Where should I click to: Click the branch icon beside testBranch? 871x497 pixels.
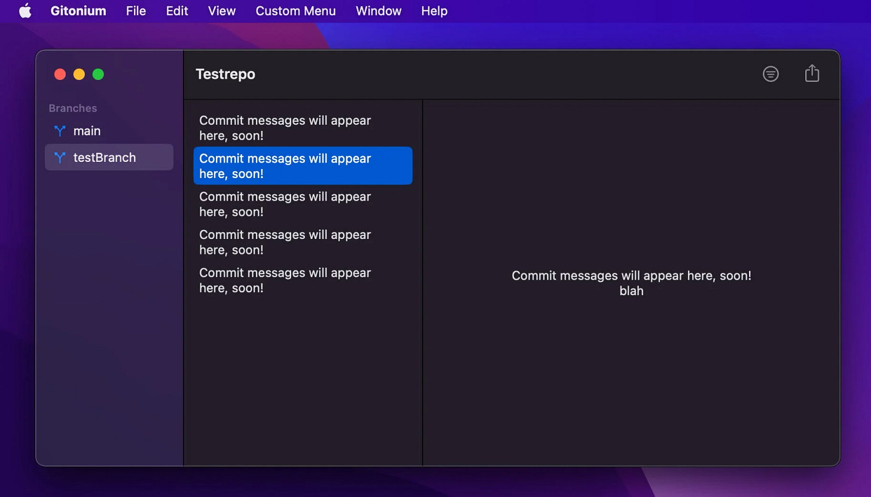(59, 158)
